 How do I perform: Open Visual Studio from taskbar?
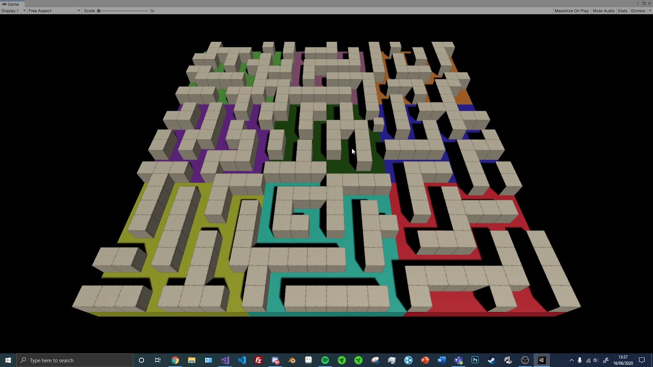(x=225, y=360)
